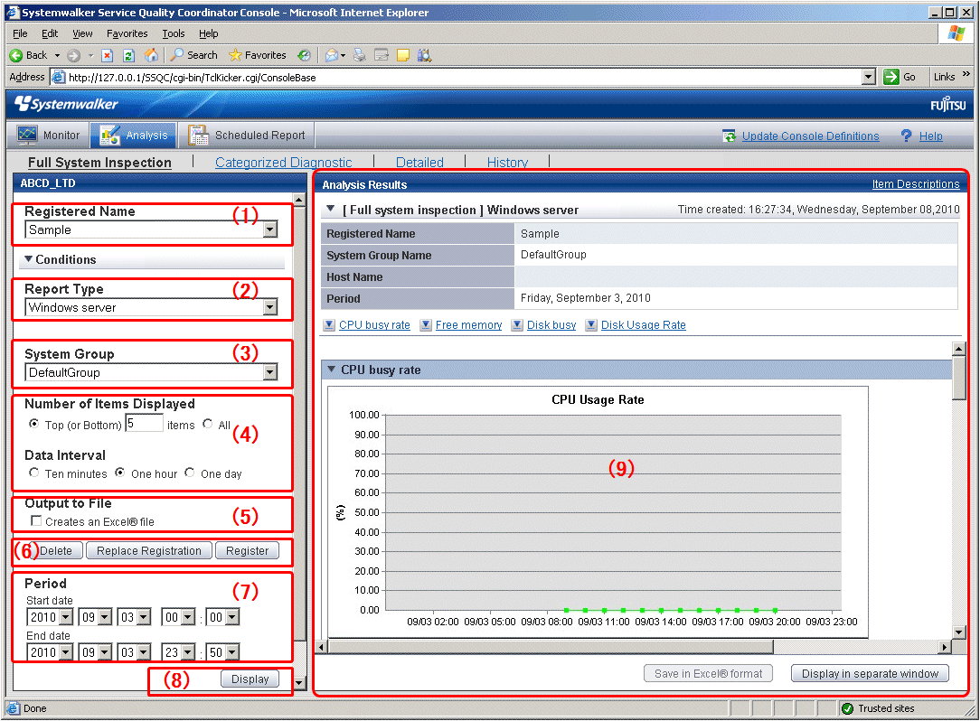980x721 pixels.
Task: Open the Favorites star icon
Action: pos(235,55)
